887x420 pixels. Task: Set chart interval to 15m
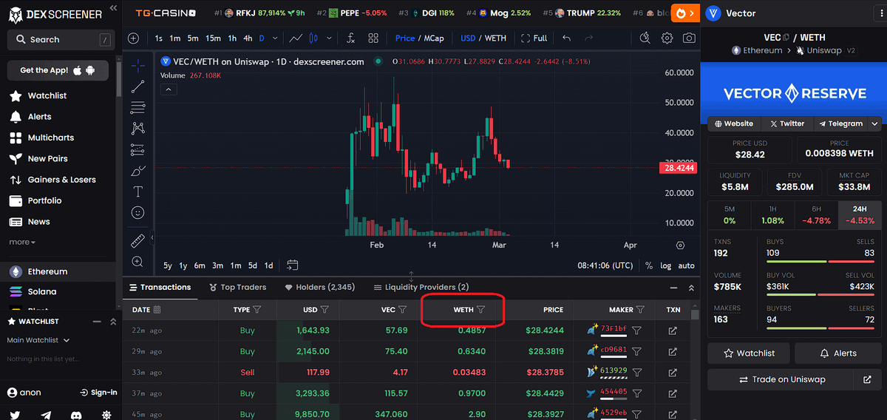pos(213,38)
